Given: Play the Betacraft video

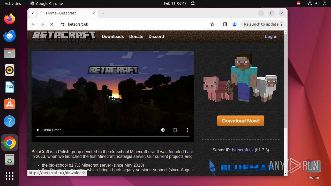Looking at the screenshot, I should coord(38,130).
